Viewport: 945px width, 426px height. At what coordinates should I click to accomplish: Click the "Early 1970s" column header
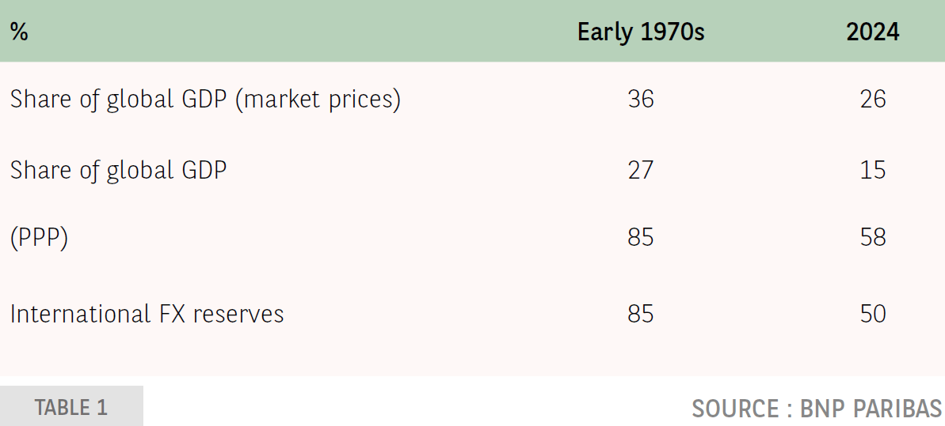(x=641, y=32)
